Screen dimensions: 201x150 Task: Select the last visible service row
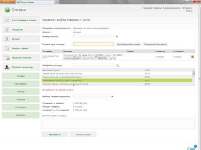(117, 84)
